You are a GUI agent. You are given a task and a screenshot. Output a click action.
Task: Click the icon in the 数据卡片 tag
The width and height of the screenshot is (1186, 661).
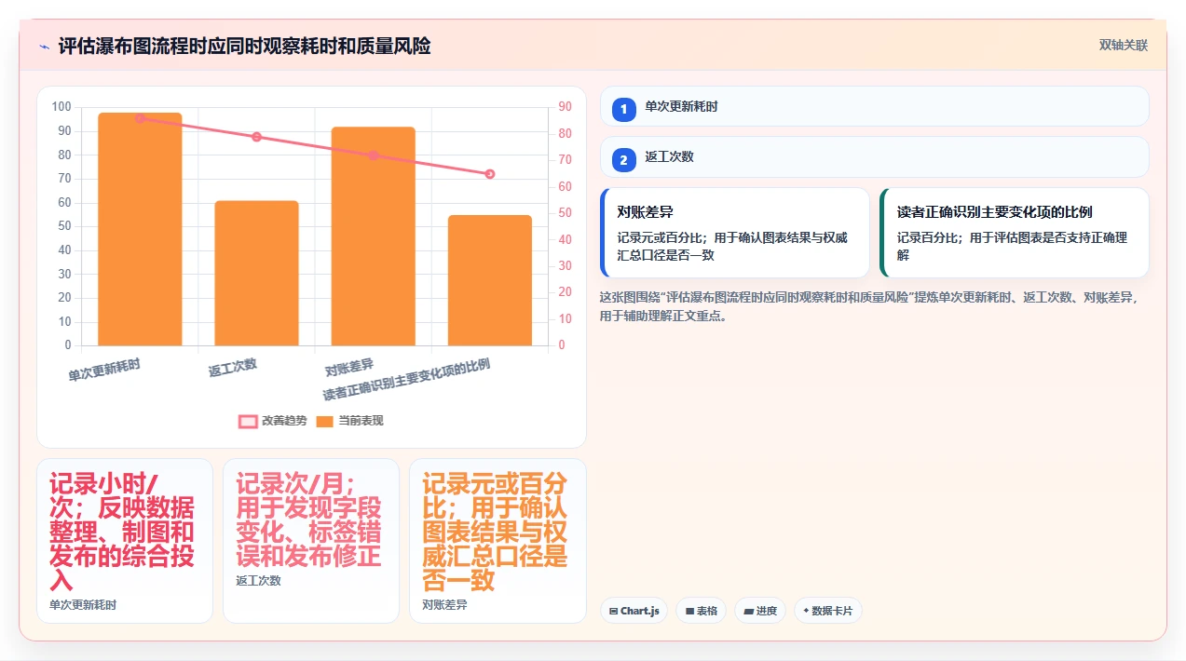(806, 612)
